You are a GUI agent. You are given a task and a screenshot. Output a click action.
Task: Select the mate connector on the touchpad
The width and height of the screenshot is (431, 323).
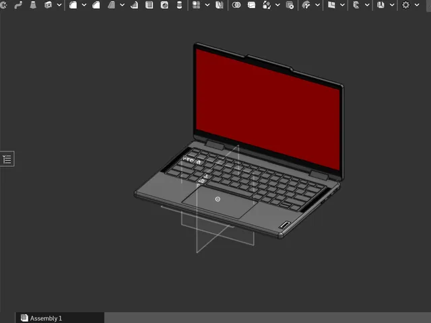[x=218, y=199]
